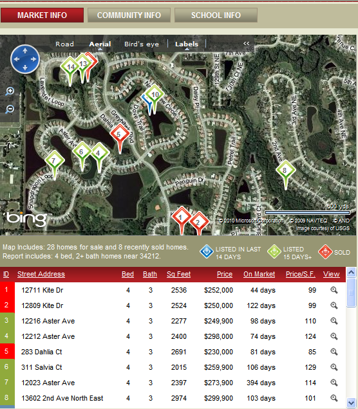Switch to Bird's eye map view
Screen dimensions: 358x409
[142, 44]
